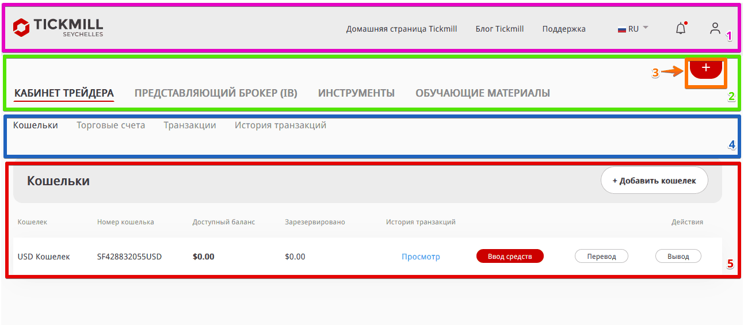
Task: Open the user profile icon
Action: (x=715, y=28)
